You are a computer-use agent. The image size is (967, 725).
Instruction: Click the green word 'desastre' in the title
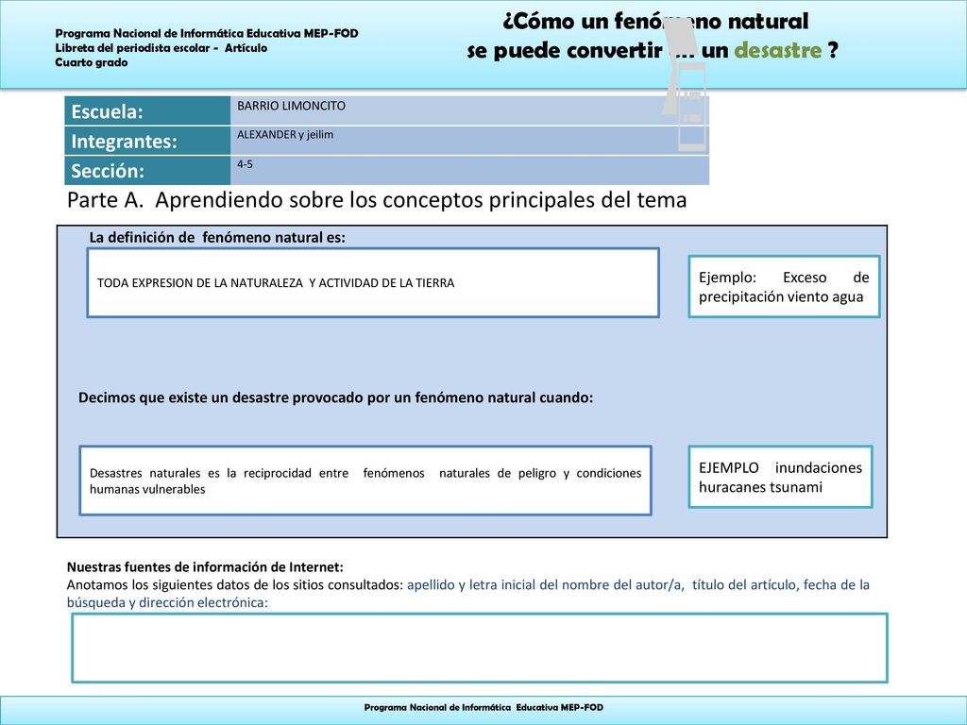coord(777,51)
